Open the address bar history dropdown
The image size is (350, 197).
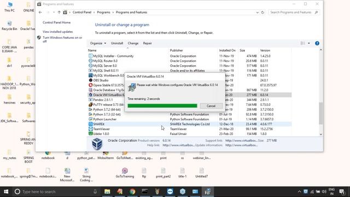[258, 12]
